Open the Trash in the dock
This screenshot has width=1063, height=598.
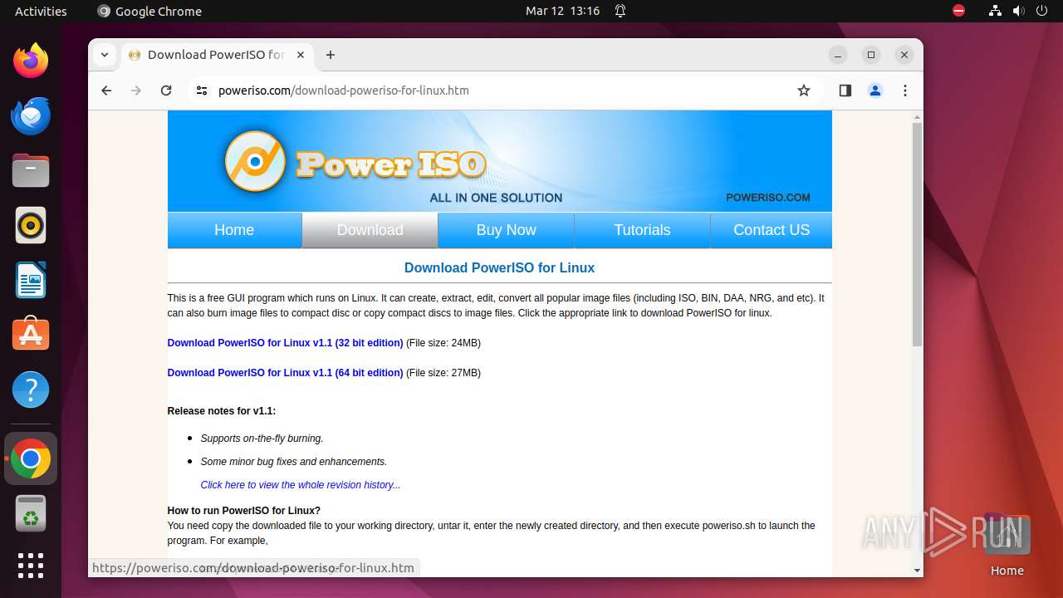tap(31, 513)
